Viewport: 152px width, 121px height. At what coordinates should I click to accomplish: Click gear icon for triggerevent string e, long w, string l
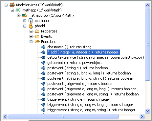point(43,110)
